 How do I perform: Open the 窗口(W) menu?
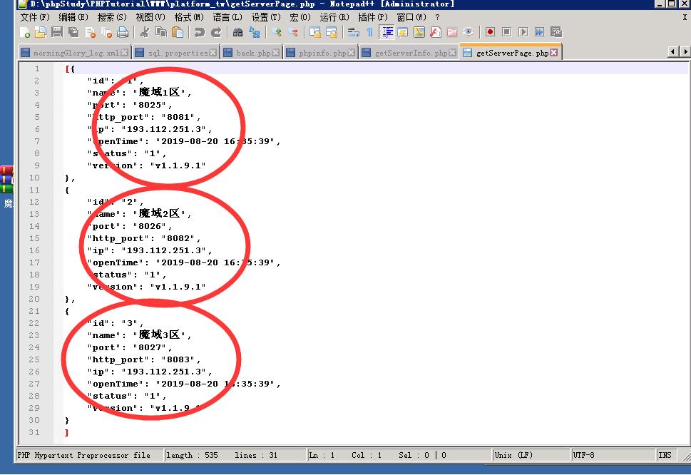coord(411,17)
